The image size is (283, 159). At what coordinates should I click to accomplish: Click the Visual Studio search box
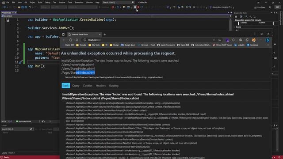(x=118, y=3)
